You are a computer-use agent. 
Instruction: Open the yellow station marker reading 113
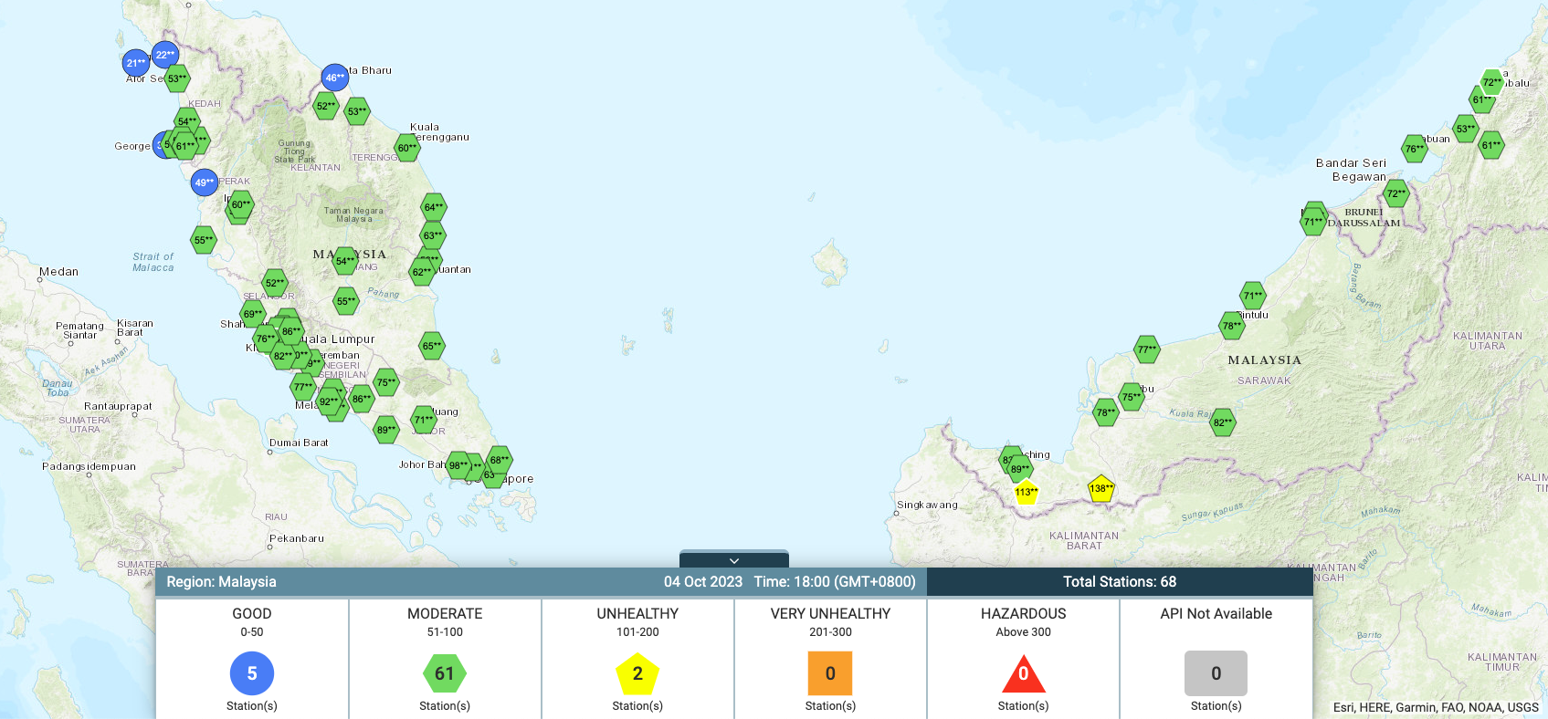pos(1026,492)
